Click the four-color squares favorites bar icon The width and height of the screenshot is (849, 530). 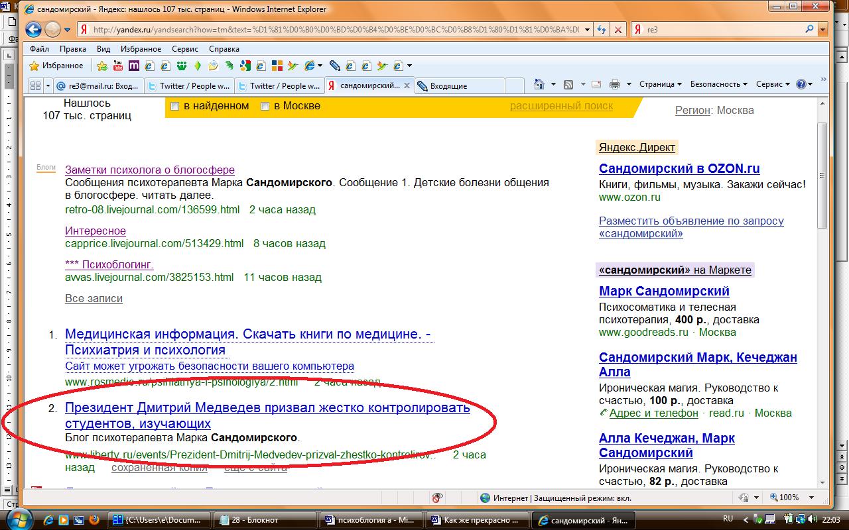click(277, 66)
